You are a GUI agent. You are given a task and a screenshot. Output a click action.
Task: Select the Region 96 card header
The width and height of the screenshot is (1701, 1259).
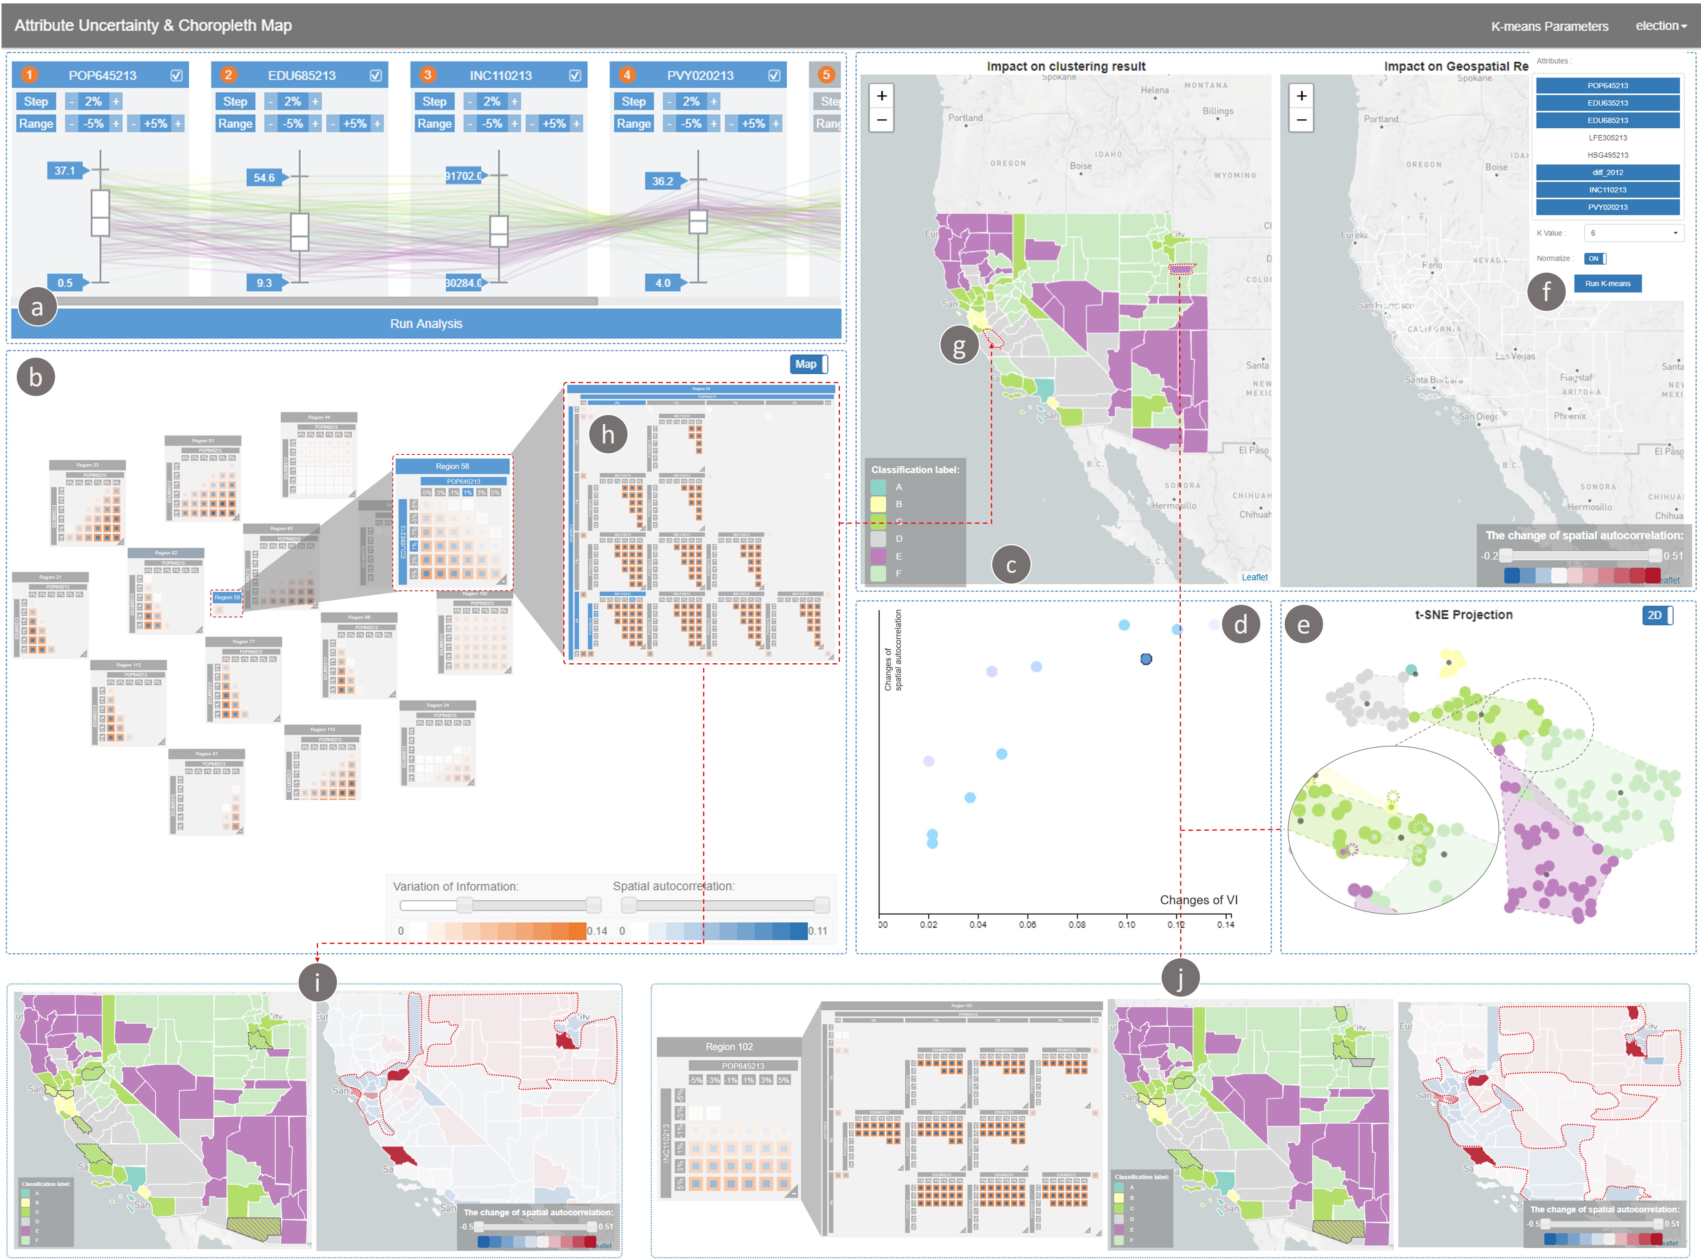tap(359, 617)
